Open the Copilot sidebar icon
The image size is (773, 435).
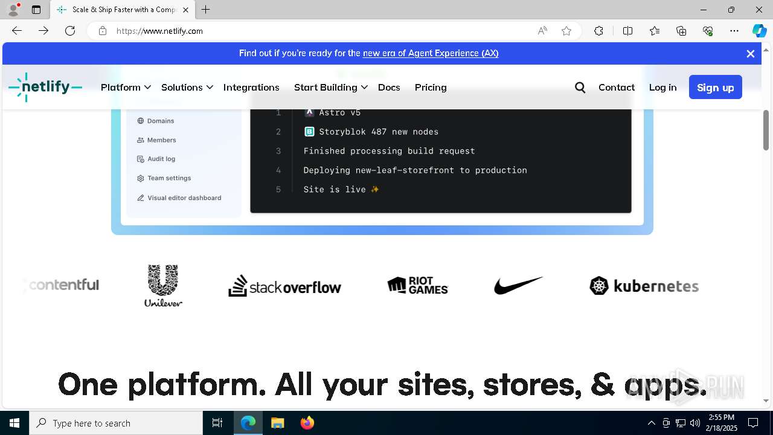pos(759,31)
